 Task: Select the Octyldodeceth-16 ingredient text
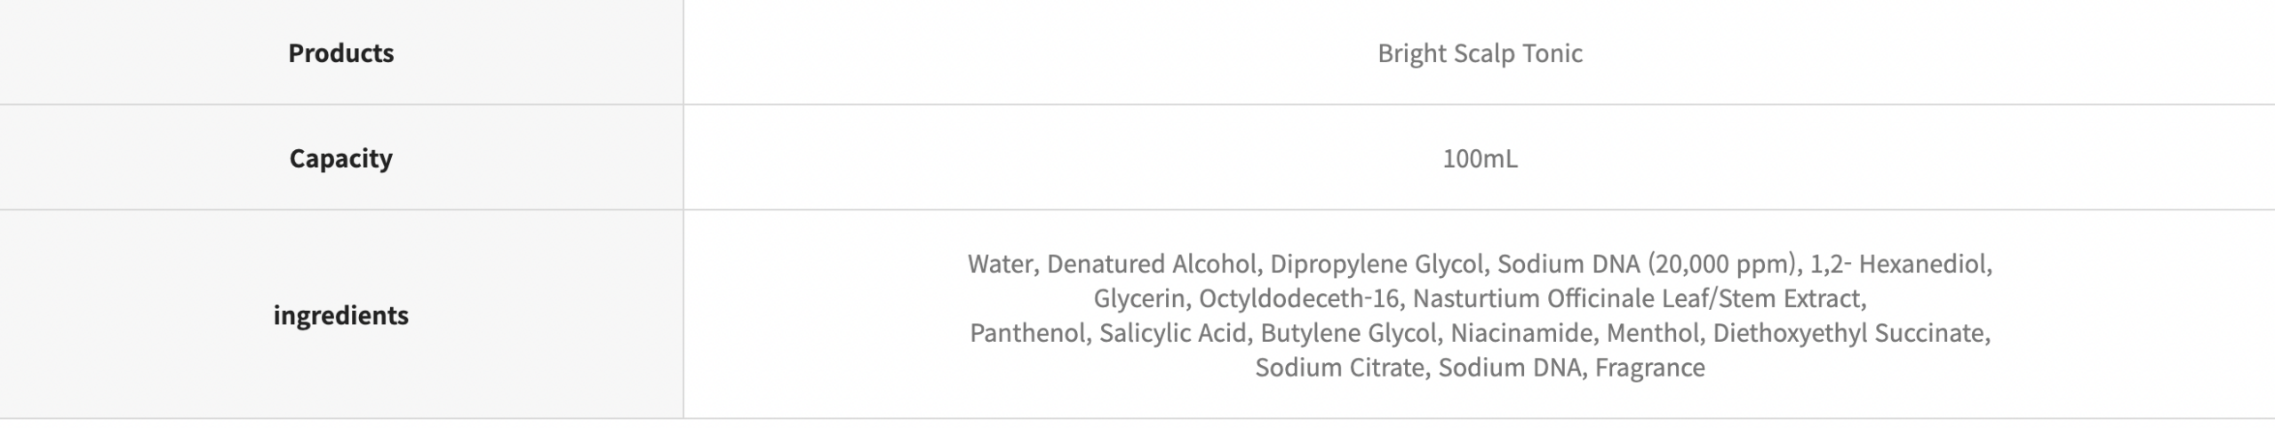click(1298, 298)
